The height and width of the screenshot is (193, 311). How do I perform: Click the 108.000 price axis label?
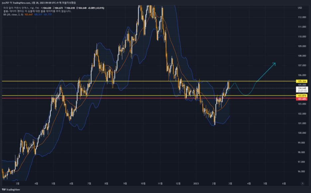(302, 56)
